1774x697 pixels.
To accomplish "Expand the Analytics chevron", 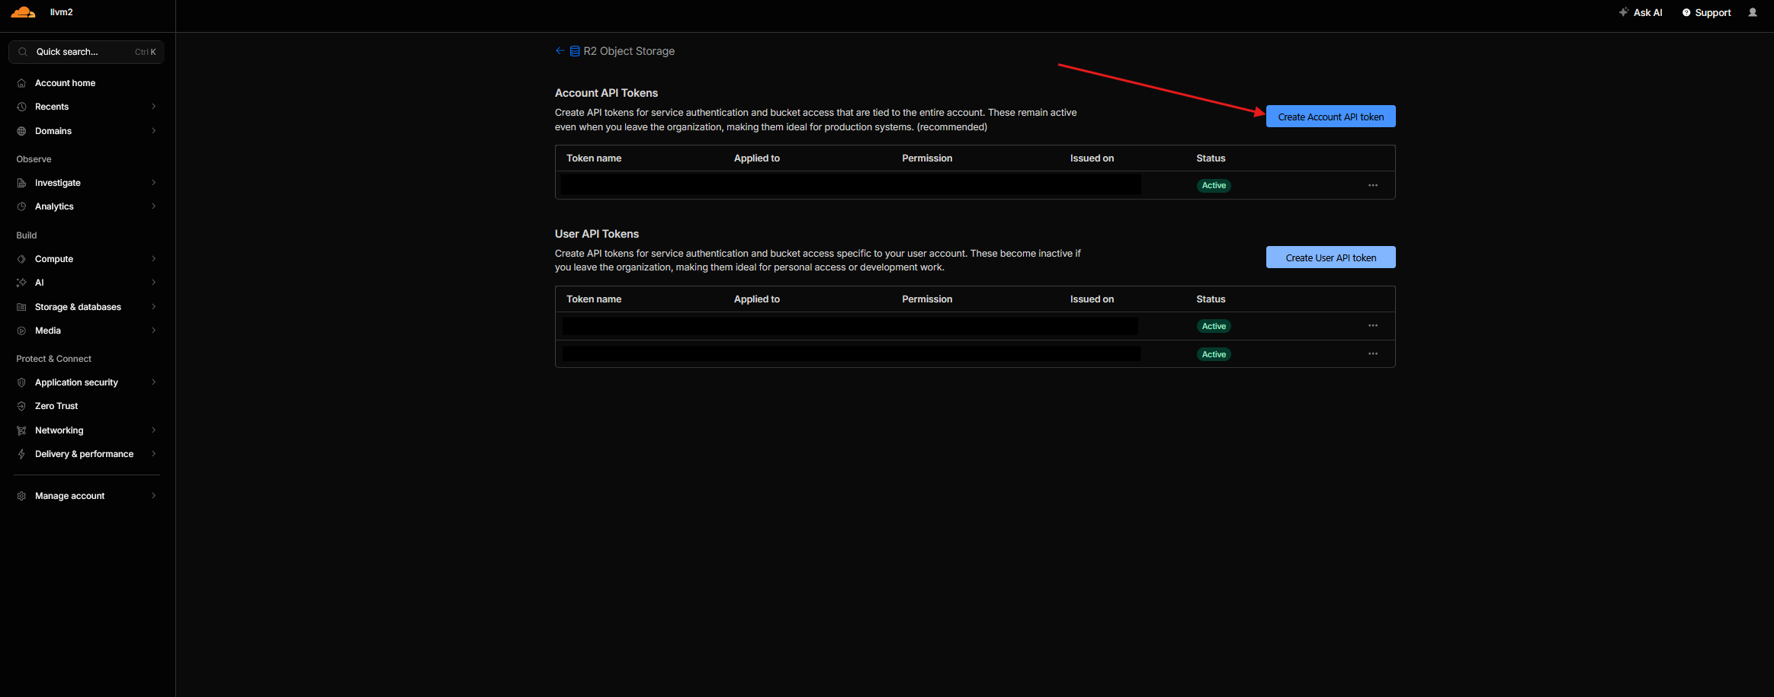I will point(154,206).
